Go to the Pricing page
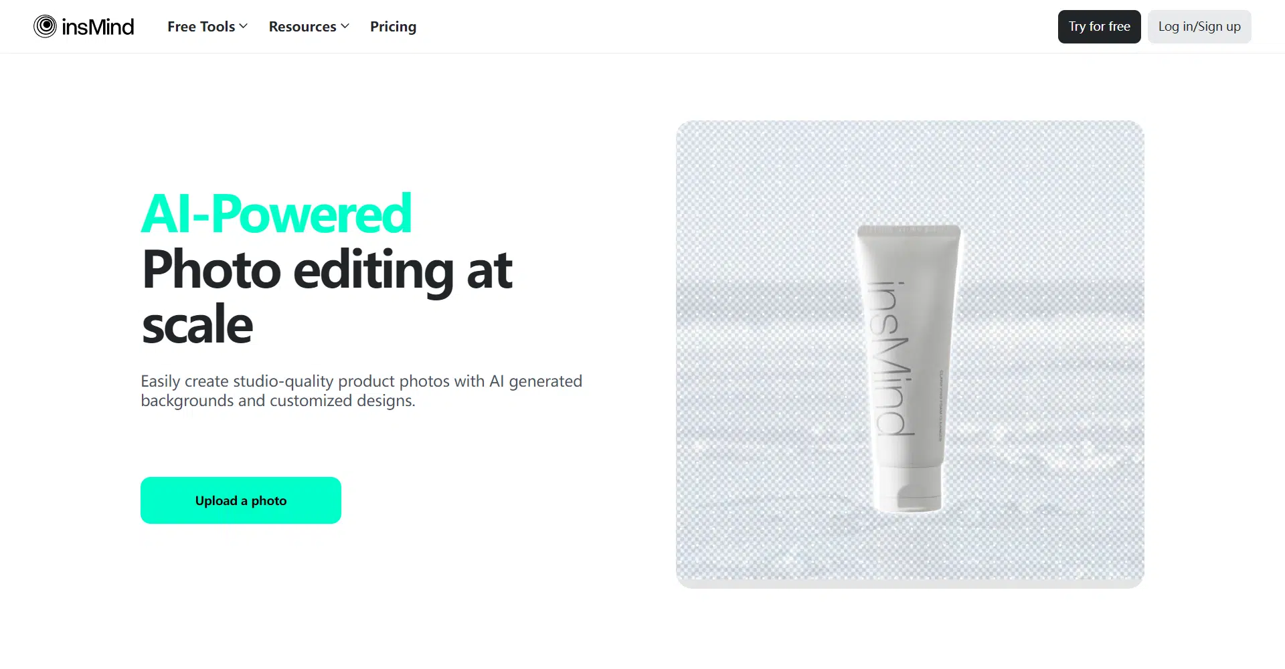The image size is (1285, 669). tap(393, 27)
